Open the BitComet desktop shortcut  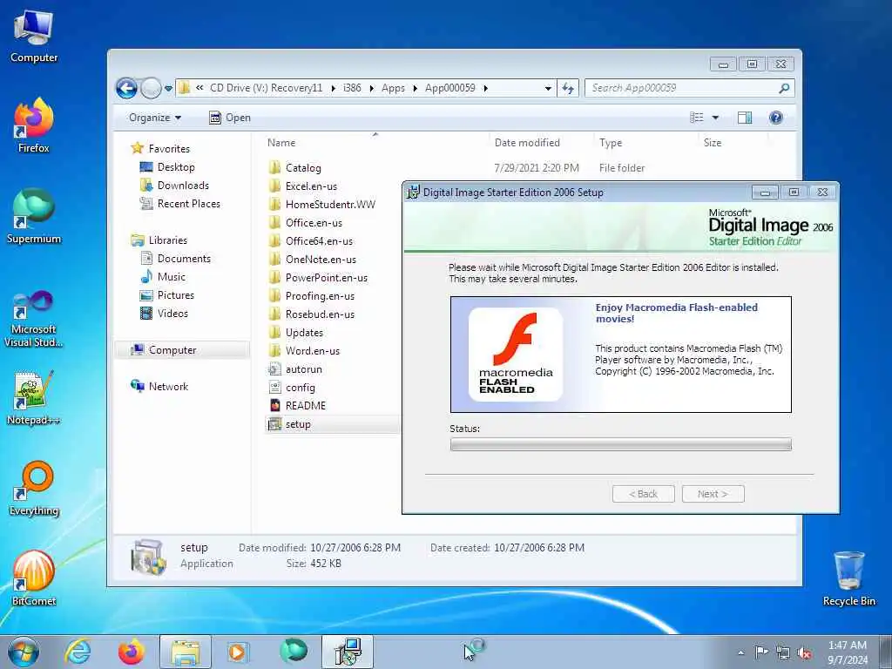[x=34, y=578]
